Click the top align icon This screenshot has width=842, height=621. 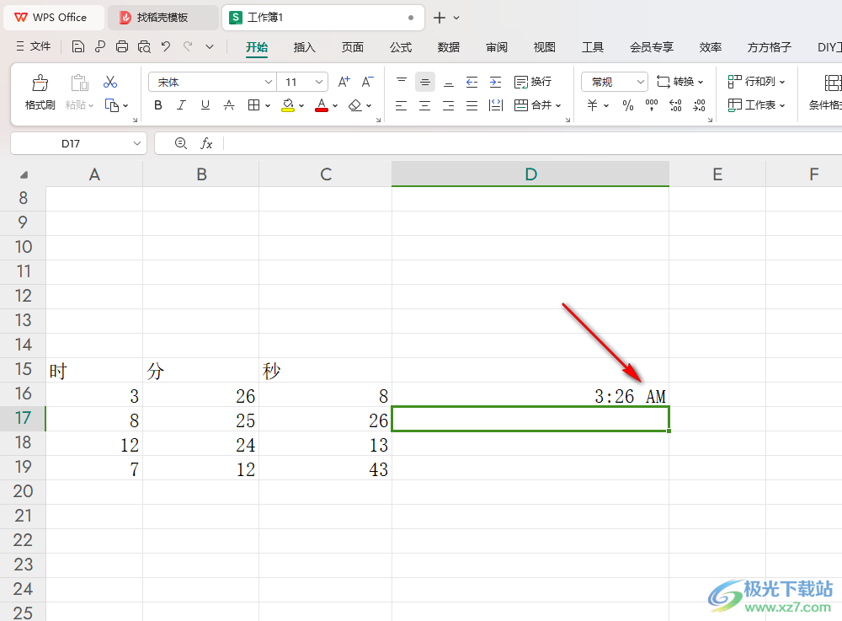click(401, 82)
